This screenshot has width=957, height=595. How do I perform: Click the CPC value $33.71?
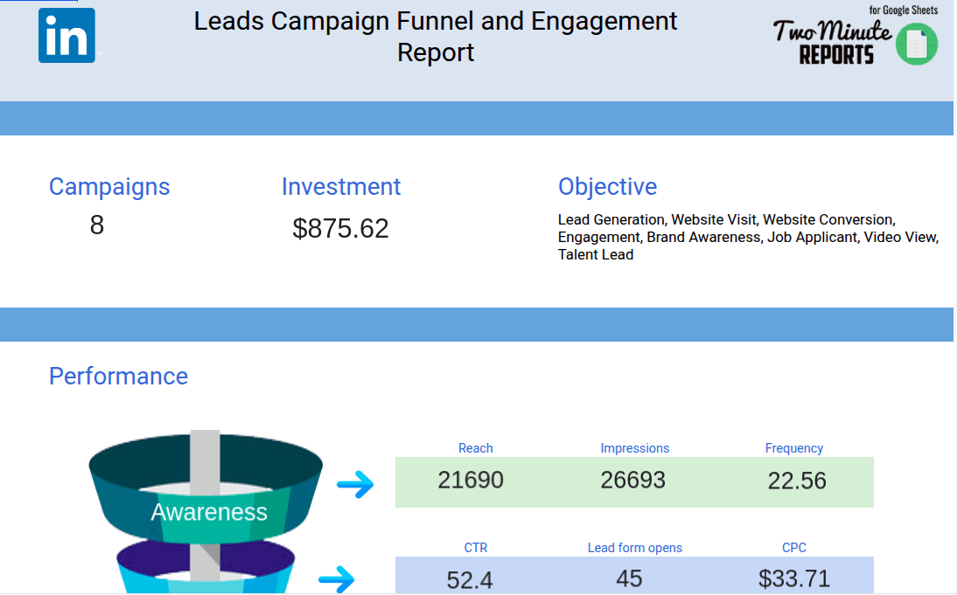(x=793, y=576)
